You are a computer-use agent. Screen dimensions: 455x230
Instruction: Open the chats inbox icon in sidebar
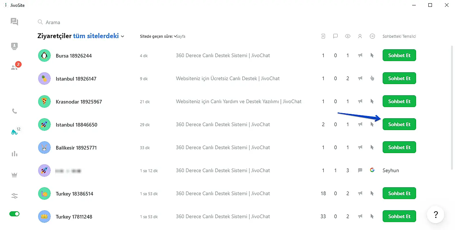[x=14, y=22]
